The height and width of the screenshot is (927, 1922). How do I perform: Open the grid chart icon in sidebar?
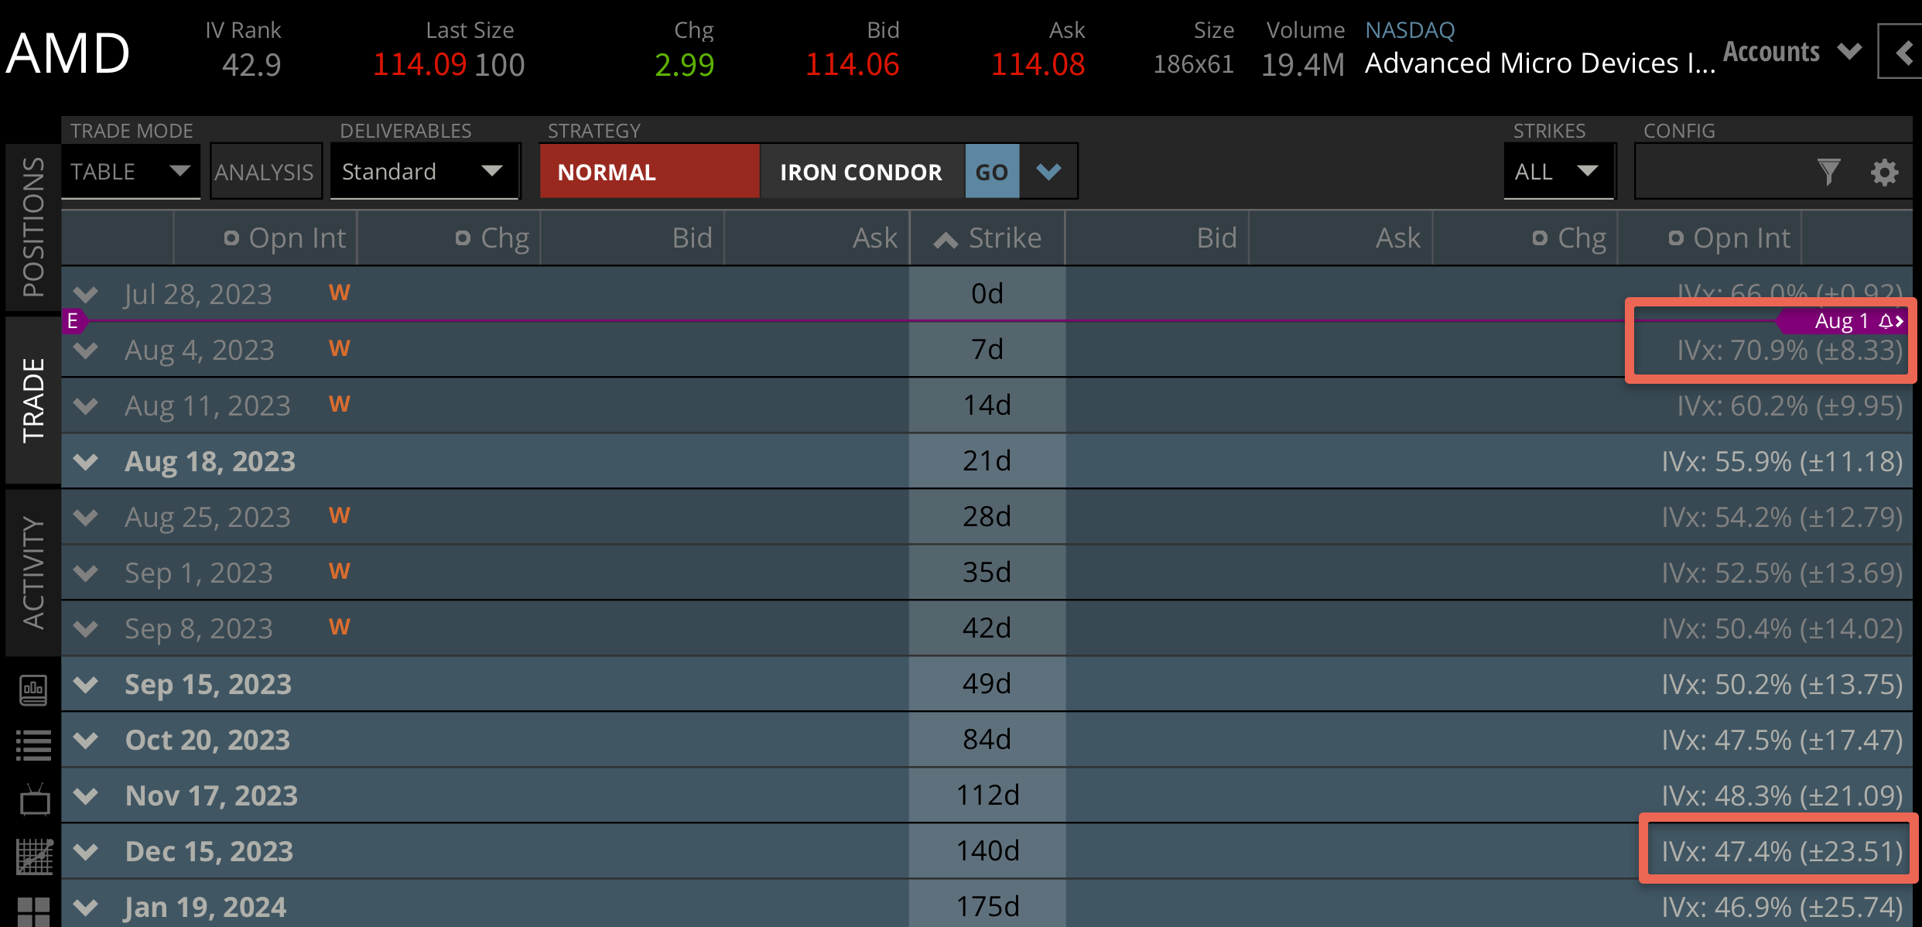[34, 857]
